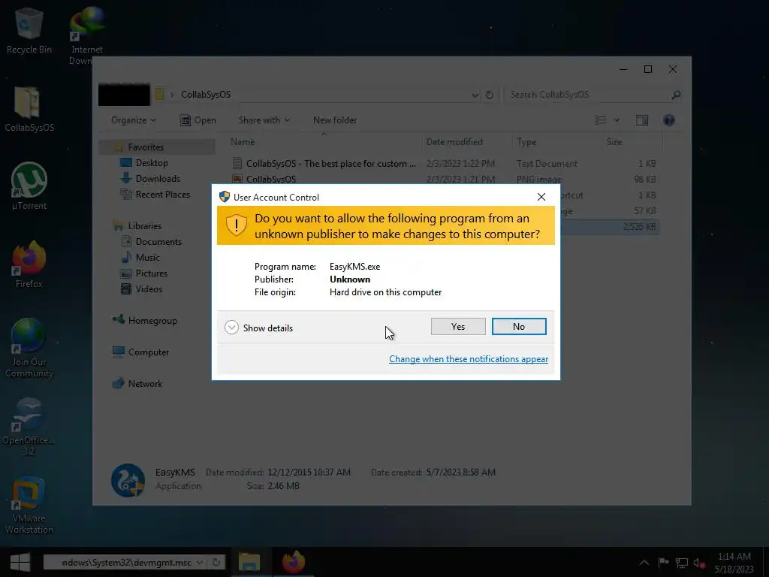The height and width of the screenshot is (577, 769).
Task: Minimize the CollabSysOS Explorer window
Action: 623,69
